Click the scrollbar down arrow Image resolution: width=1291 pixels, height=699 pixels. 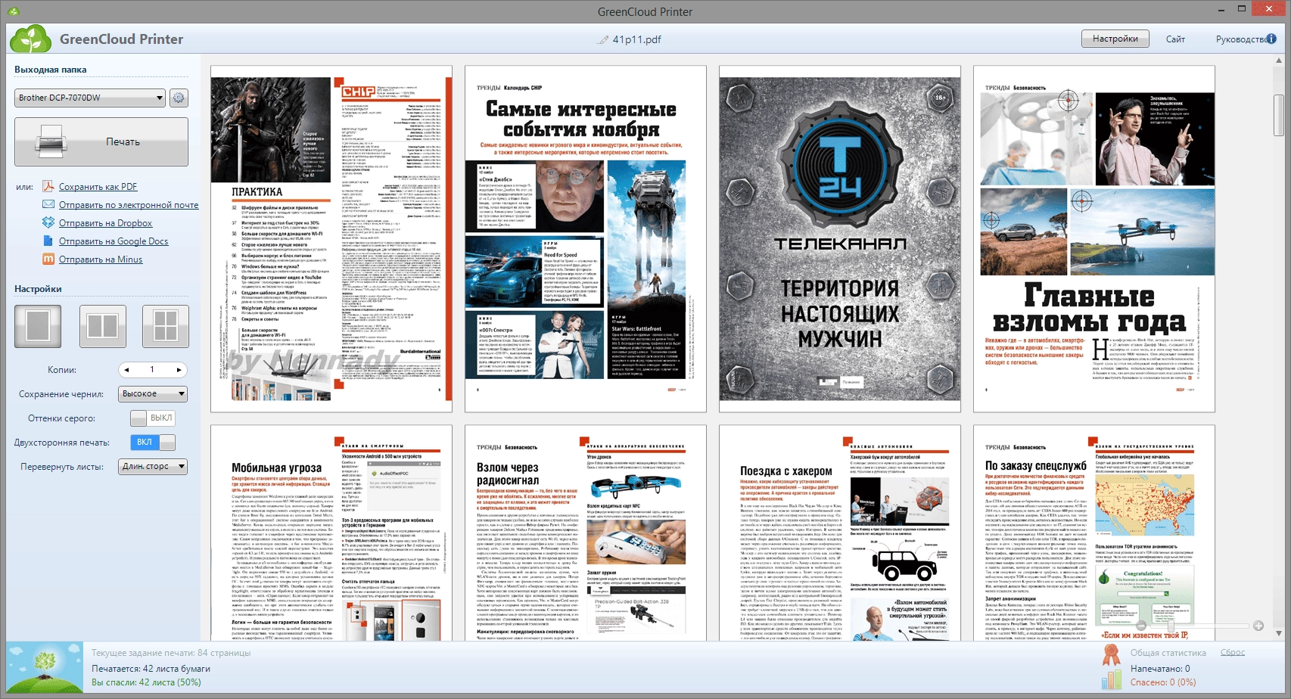(1279, 634)
